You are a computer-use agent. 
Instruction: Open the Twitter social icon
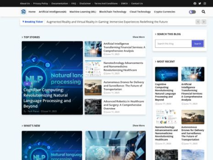[x=200, y=4]
